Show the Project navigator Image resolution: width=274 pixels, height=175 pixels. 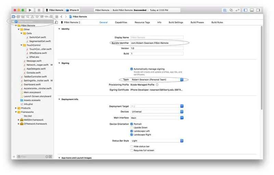coord(13,16)
